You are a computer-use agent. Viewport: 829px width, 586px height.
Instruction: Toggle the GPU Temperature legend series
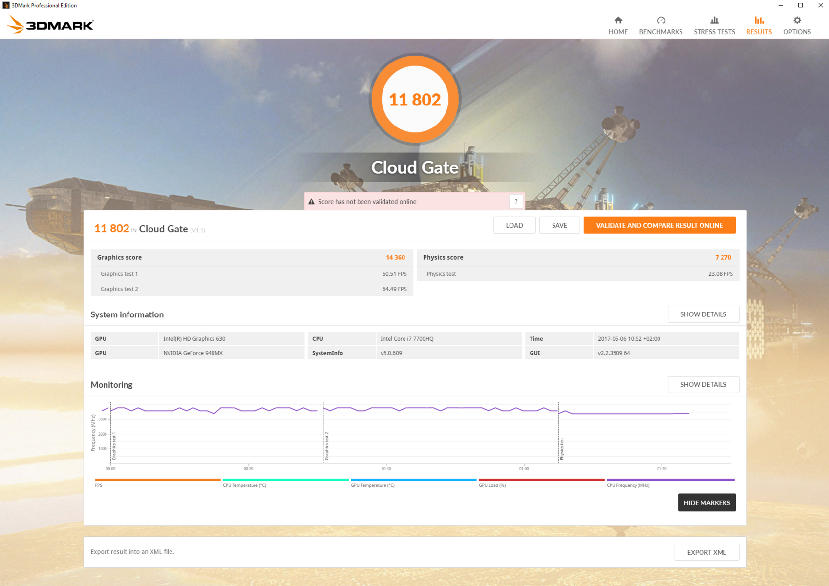414,482
